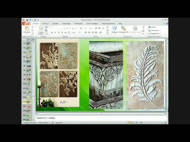This screenshot has width=190, height=142.
Task: Open the font size dropdown
Action: [x=69, y=28]
